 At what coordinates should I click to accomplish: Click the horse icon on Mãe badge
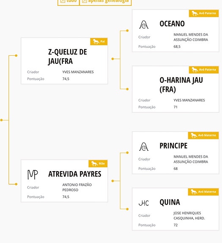(x=94, y=164)
